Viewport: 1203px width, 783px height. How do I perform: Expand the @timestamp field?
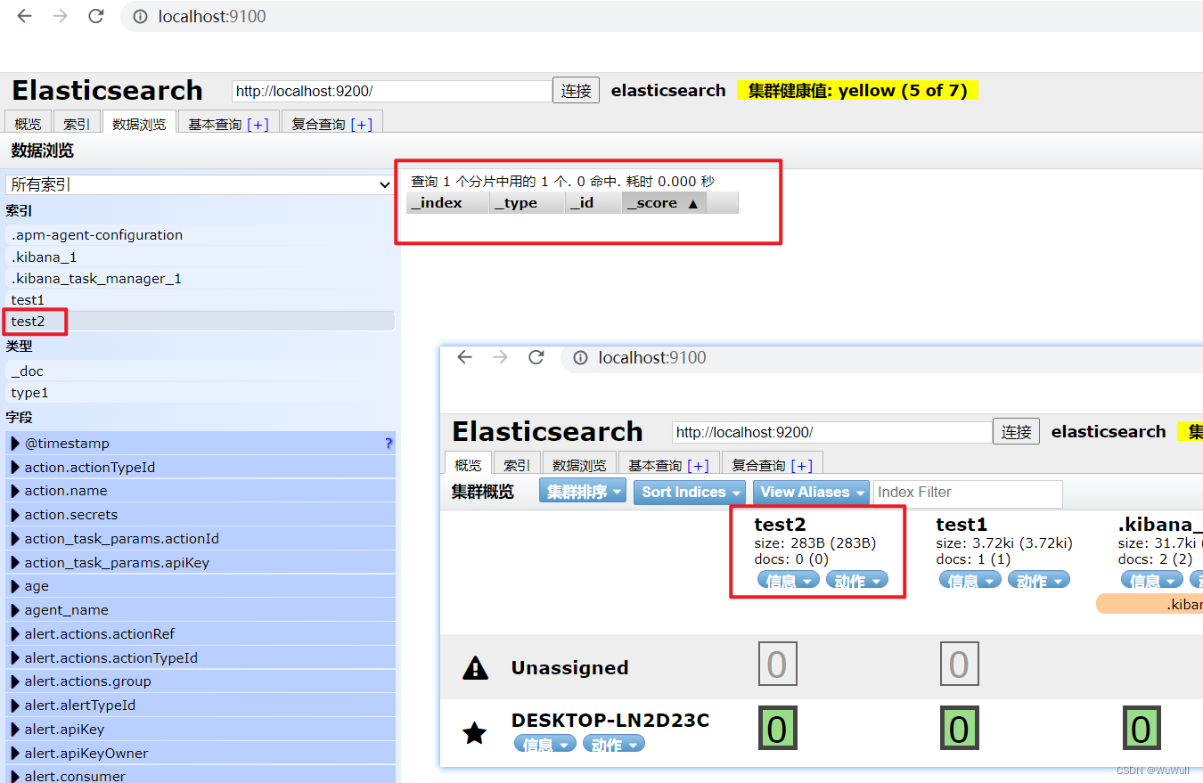coord(15,443)
